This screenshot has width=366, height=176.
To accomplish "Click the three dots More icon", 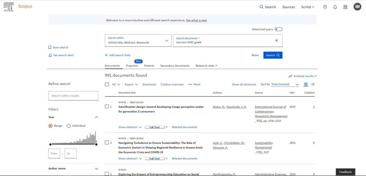I will 190,84.
